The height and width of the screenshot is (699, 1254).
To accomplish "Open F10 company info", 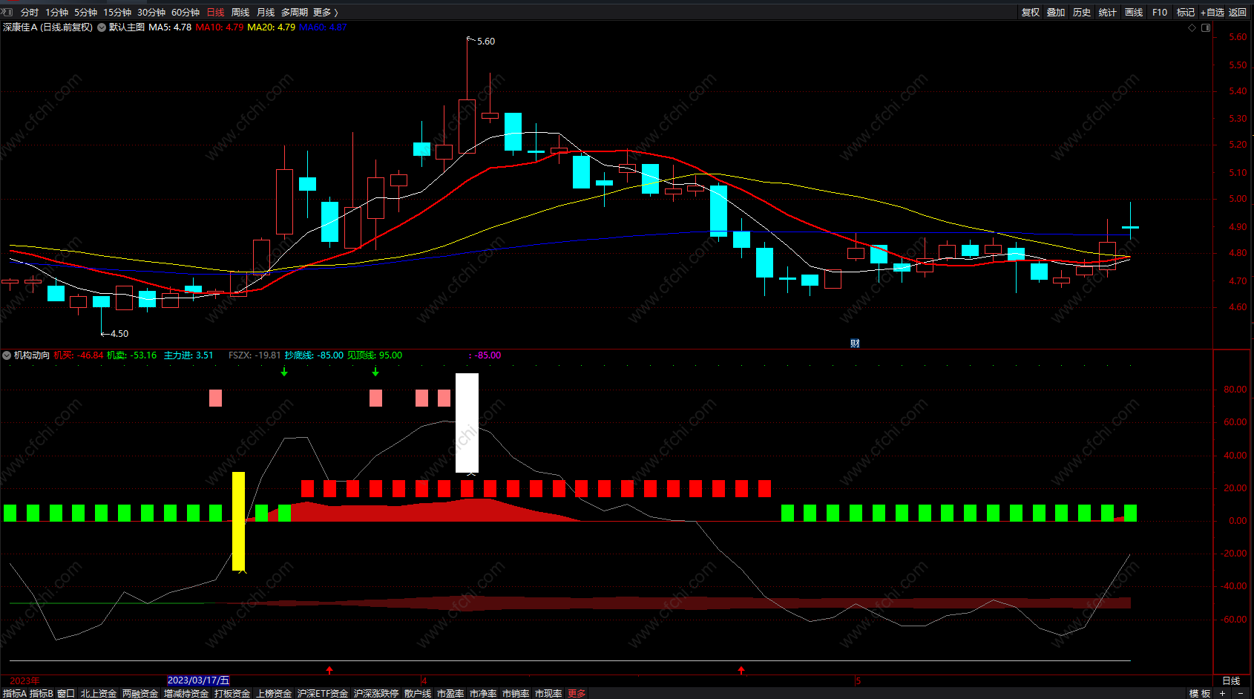I will click(1160, 12).
